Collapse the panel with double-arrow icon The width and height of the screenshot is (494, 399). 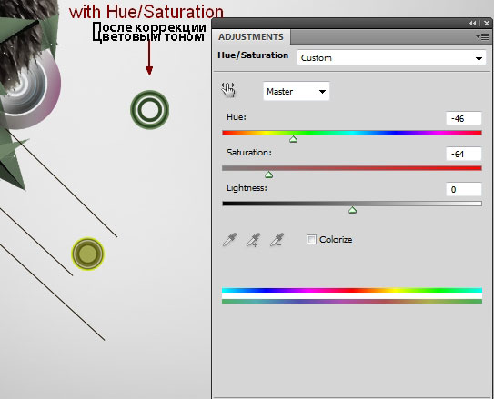coord(472,24)
